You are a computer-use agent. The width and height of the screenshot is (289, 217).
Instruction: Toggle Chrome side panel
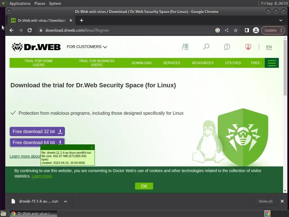(x=247, y=30)
